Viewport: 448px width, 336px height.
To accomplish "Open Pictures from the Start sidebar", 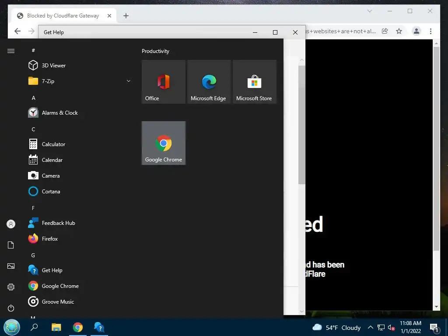I will coord(11,266).
